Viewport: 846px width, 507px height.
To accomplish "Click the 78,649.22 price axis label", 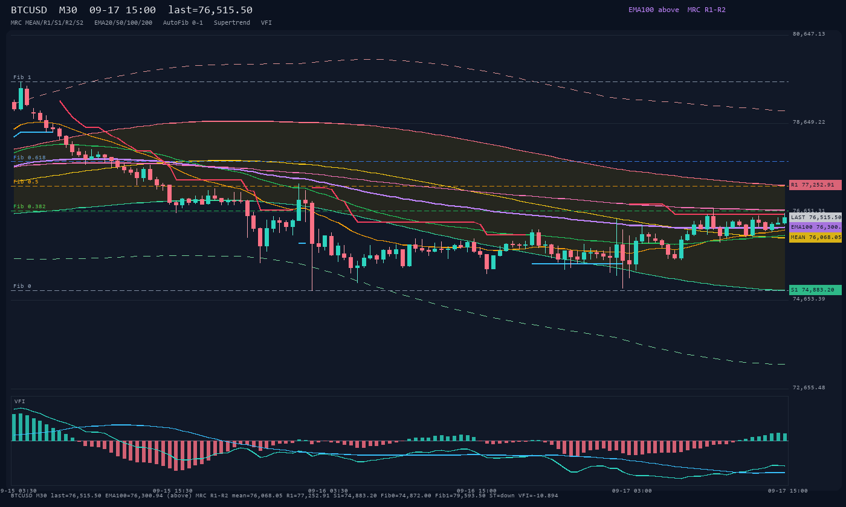I will click(809, 122).
